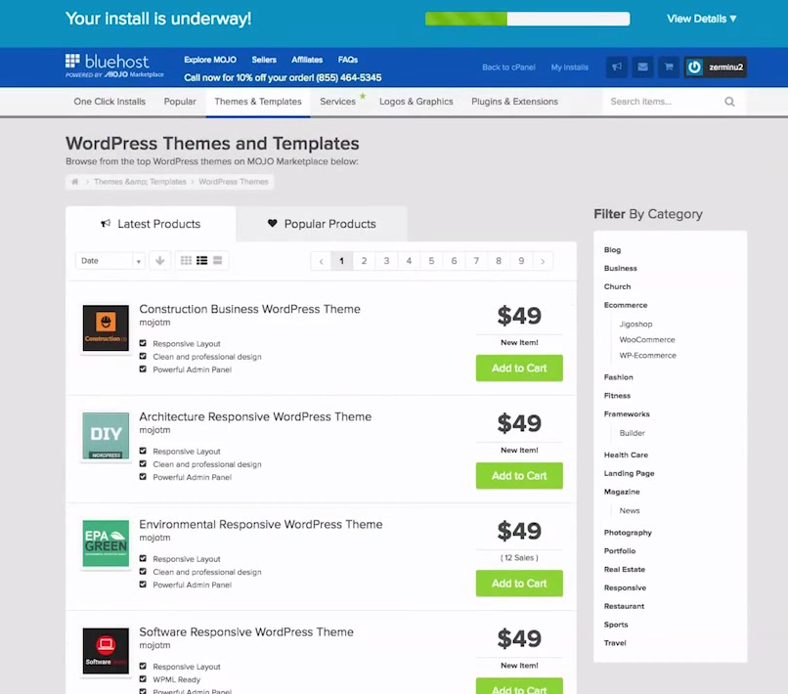788x694 pixels.
Task: Click WPML Ready checkmark under Software theme
Action: click(x=143, y=679)
